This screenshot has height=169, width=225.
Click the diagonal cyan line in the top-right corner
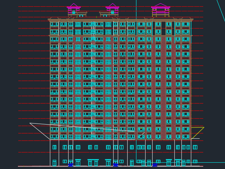coord(220,11)
